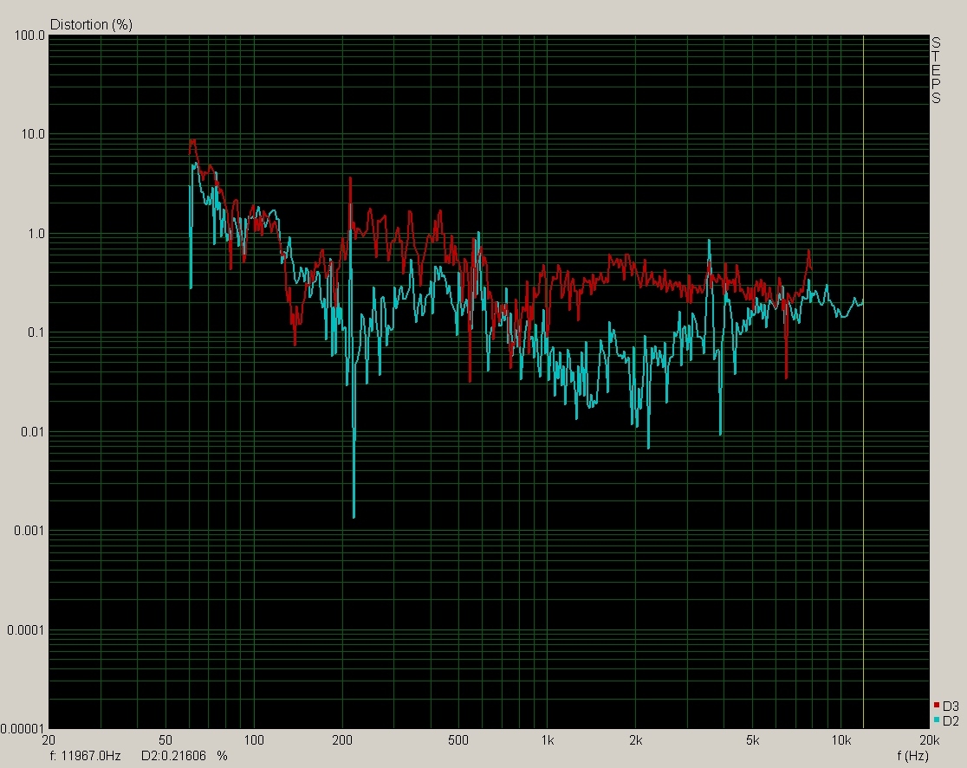Viewport: 967px width, 768px height.
Task: Select the D3 legend label
Action: click(951, 706)
